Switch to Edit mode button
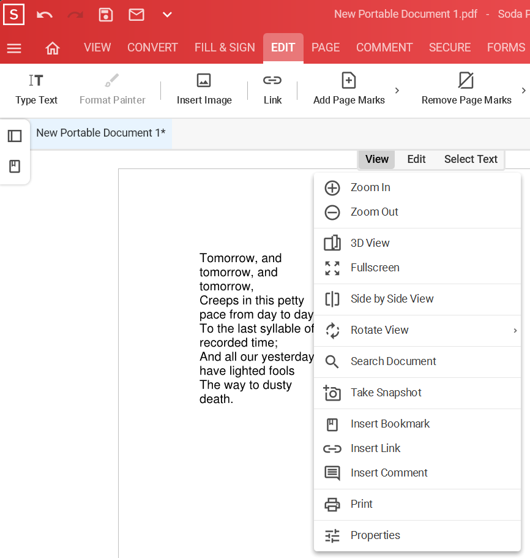Image resolution: width=530 pixels, height=558 pixels. (416, 159)
